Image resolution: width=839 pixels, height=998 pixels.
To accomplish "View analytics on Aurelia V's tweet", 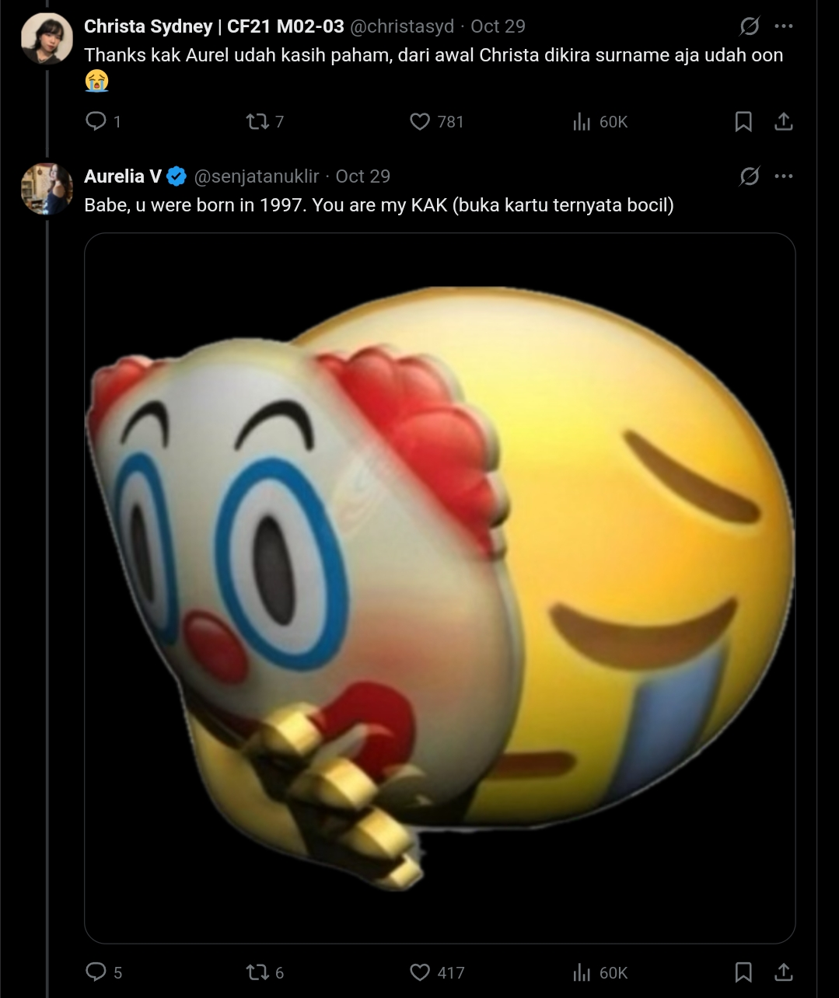I will pos(582,972).
